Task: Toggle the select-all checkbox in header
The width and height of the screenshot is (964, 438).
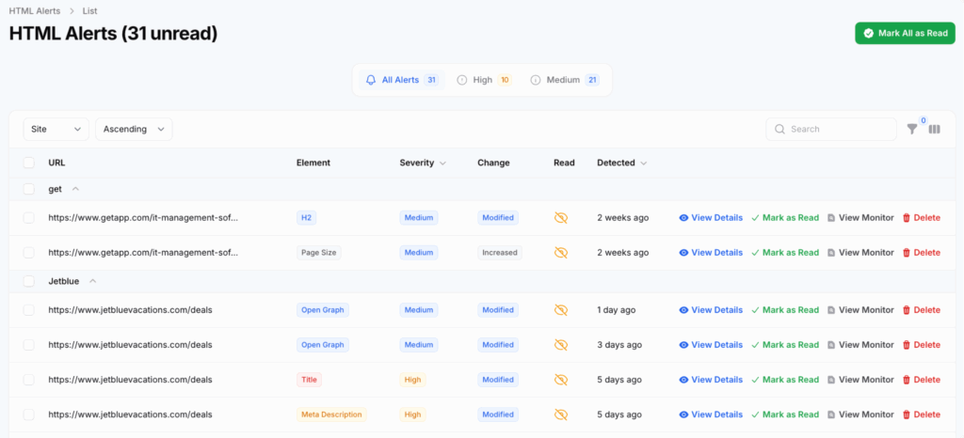Action: click(29, 163)
